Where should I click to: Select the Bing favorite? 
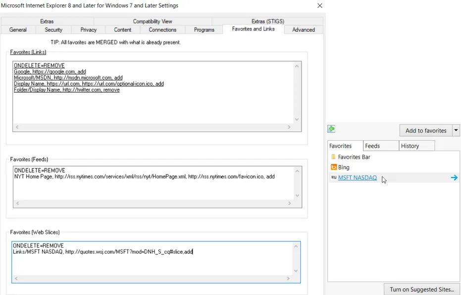point(344,167)
